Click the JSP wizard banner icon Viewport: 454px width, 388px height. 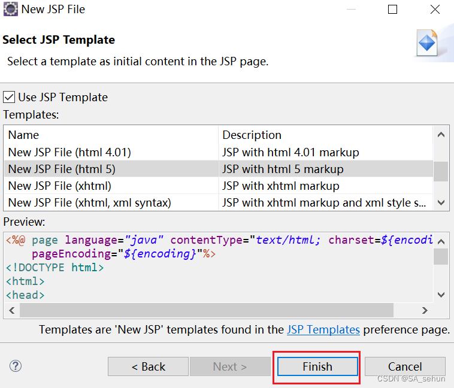427,43
